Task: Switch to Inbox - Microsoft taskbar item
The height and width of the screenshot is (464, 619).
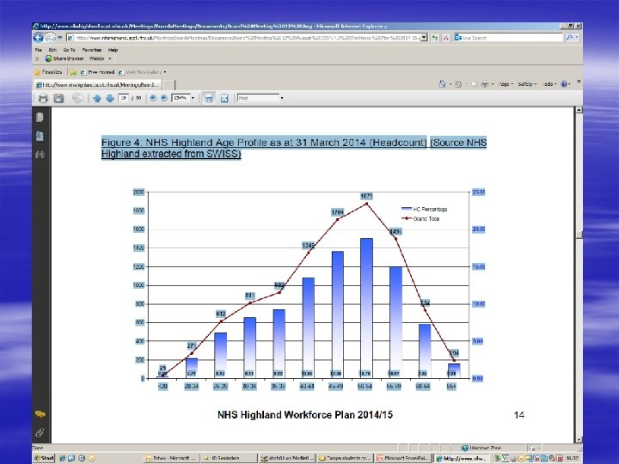Action: (x=171, y=458)
